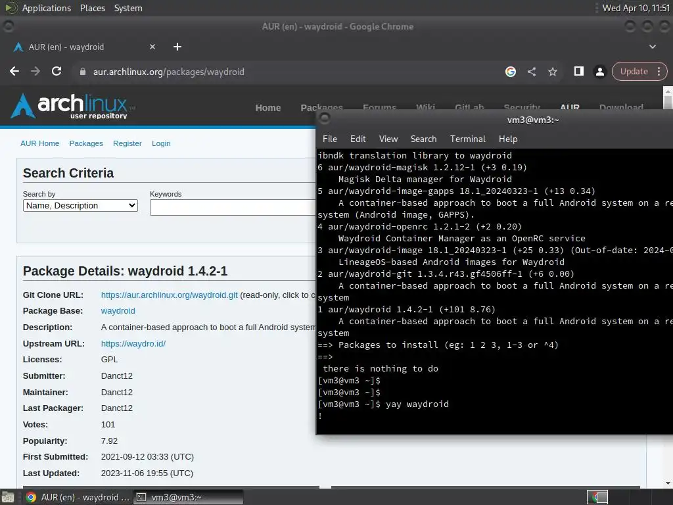Click the Chrome three-dot menu

pos(659,71)
